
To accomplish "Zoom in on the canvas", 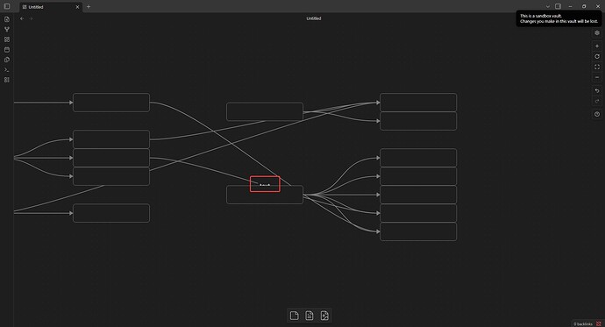I will pos(597,46).
